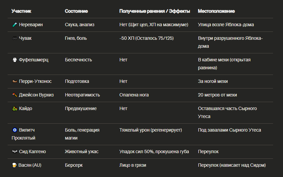Click the Под завалами Сырного Утеса cell
This screenshot has width=283, height=177.
click(229, 130)
